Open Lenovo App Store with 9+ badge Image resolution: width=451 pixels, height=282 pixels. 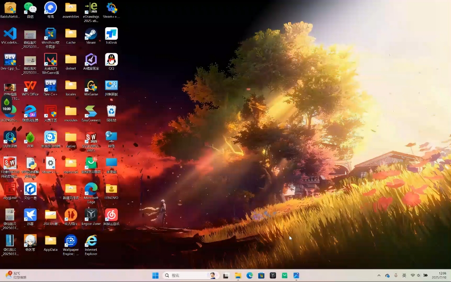91,163
